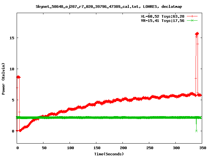Click the y-axis tick label 15

pyautogui.click(x=12, y=38)
